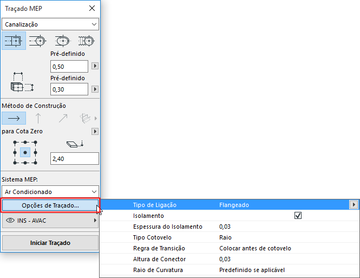The width and height of the screenshot is (360, 278).
Task: Click the 0,03 insulation thickness value
Action: [x=225, y=227]
